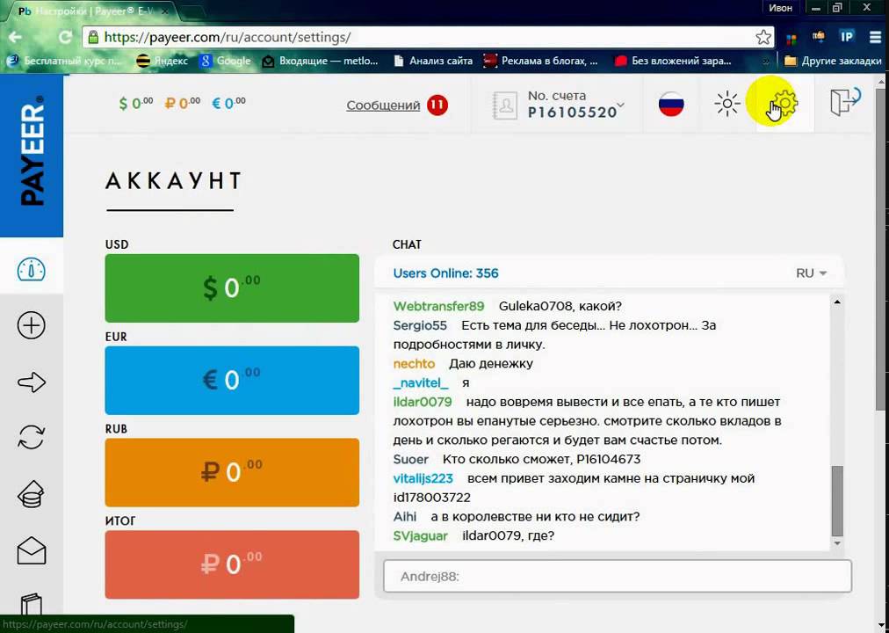Click the plus add-funds sidebar icon

pos(31,325)
